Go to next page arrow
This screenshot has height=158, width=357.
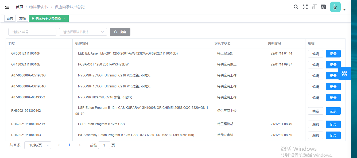80,145
